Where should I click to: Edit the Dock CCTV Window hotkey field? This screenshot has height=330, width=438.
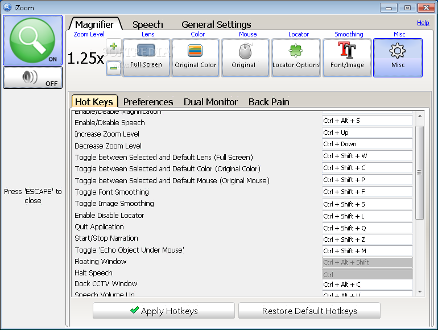tap(367, 284)
